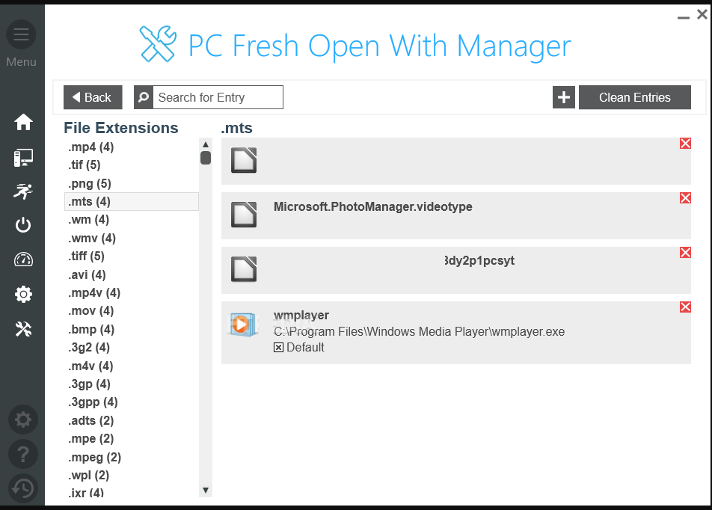
Task: Click the file icon of Microsoft.PhotoManager.videotype
Action: pos(244,215)
